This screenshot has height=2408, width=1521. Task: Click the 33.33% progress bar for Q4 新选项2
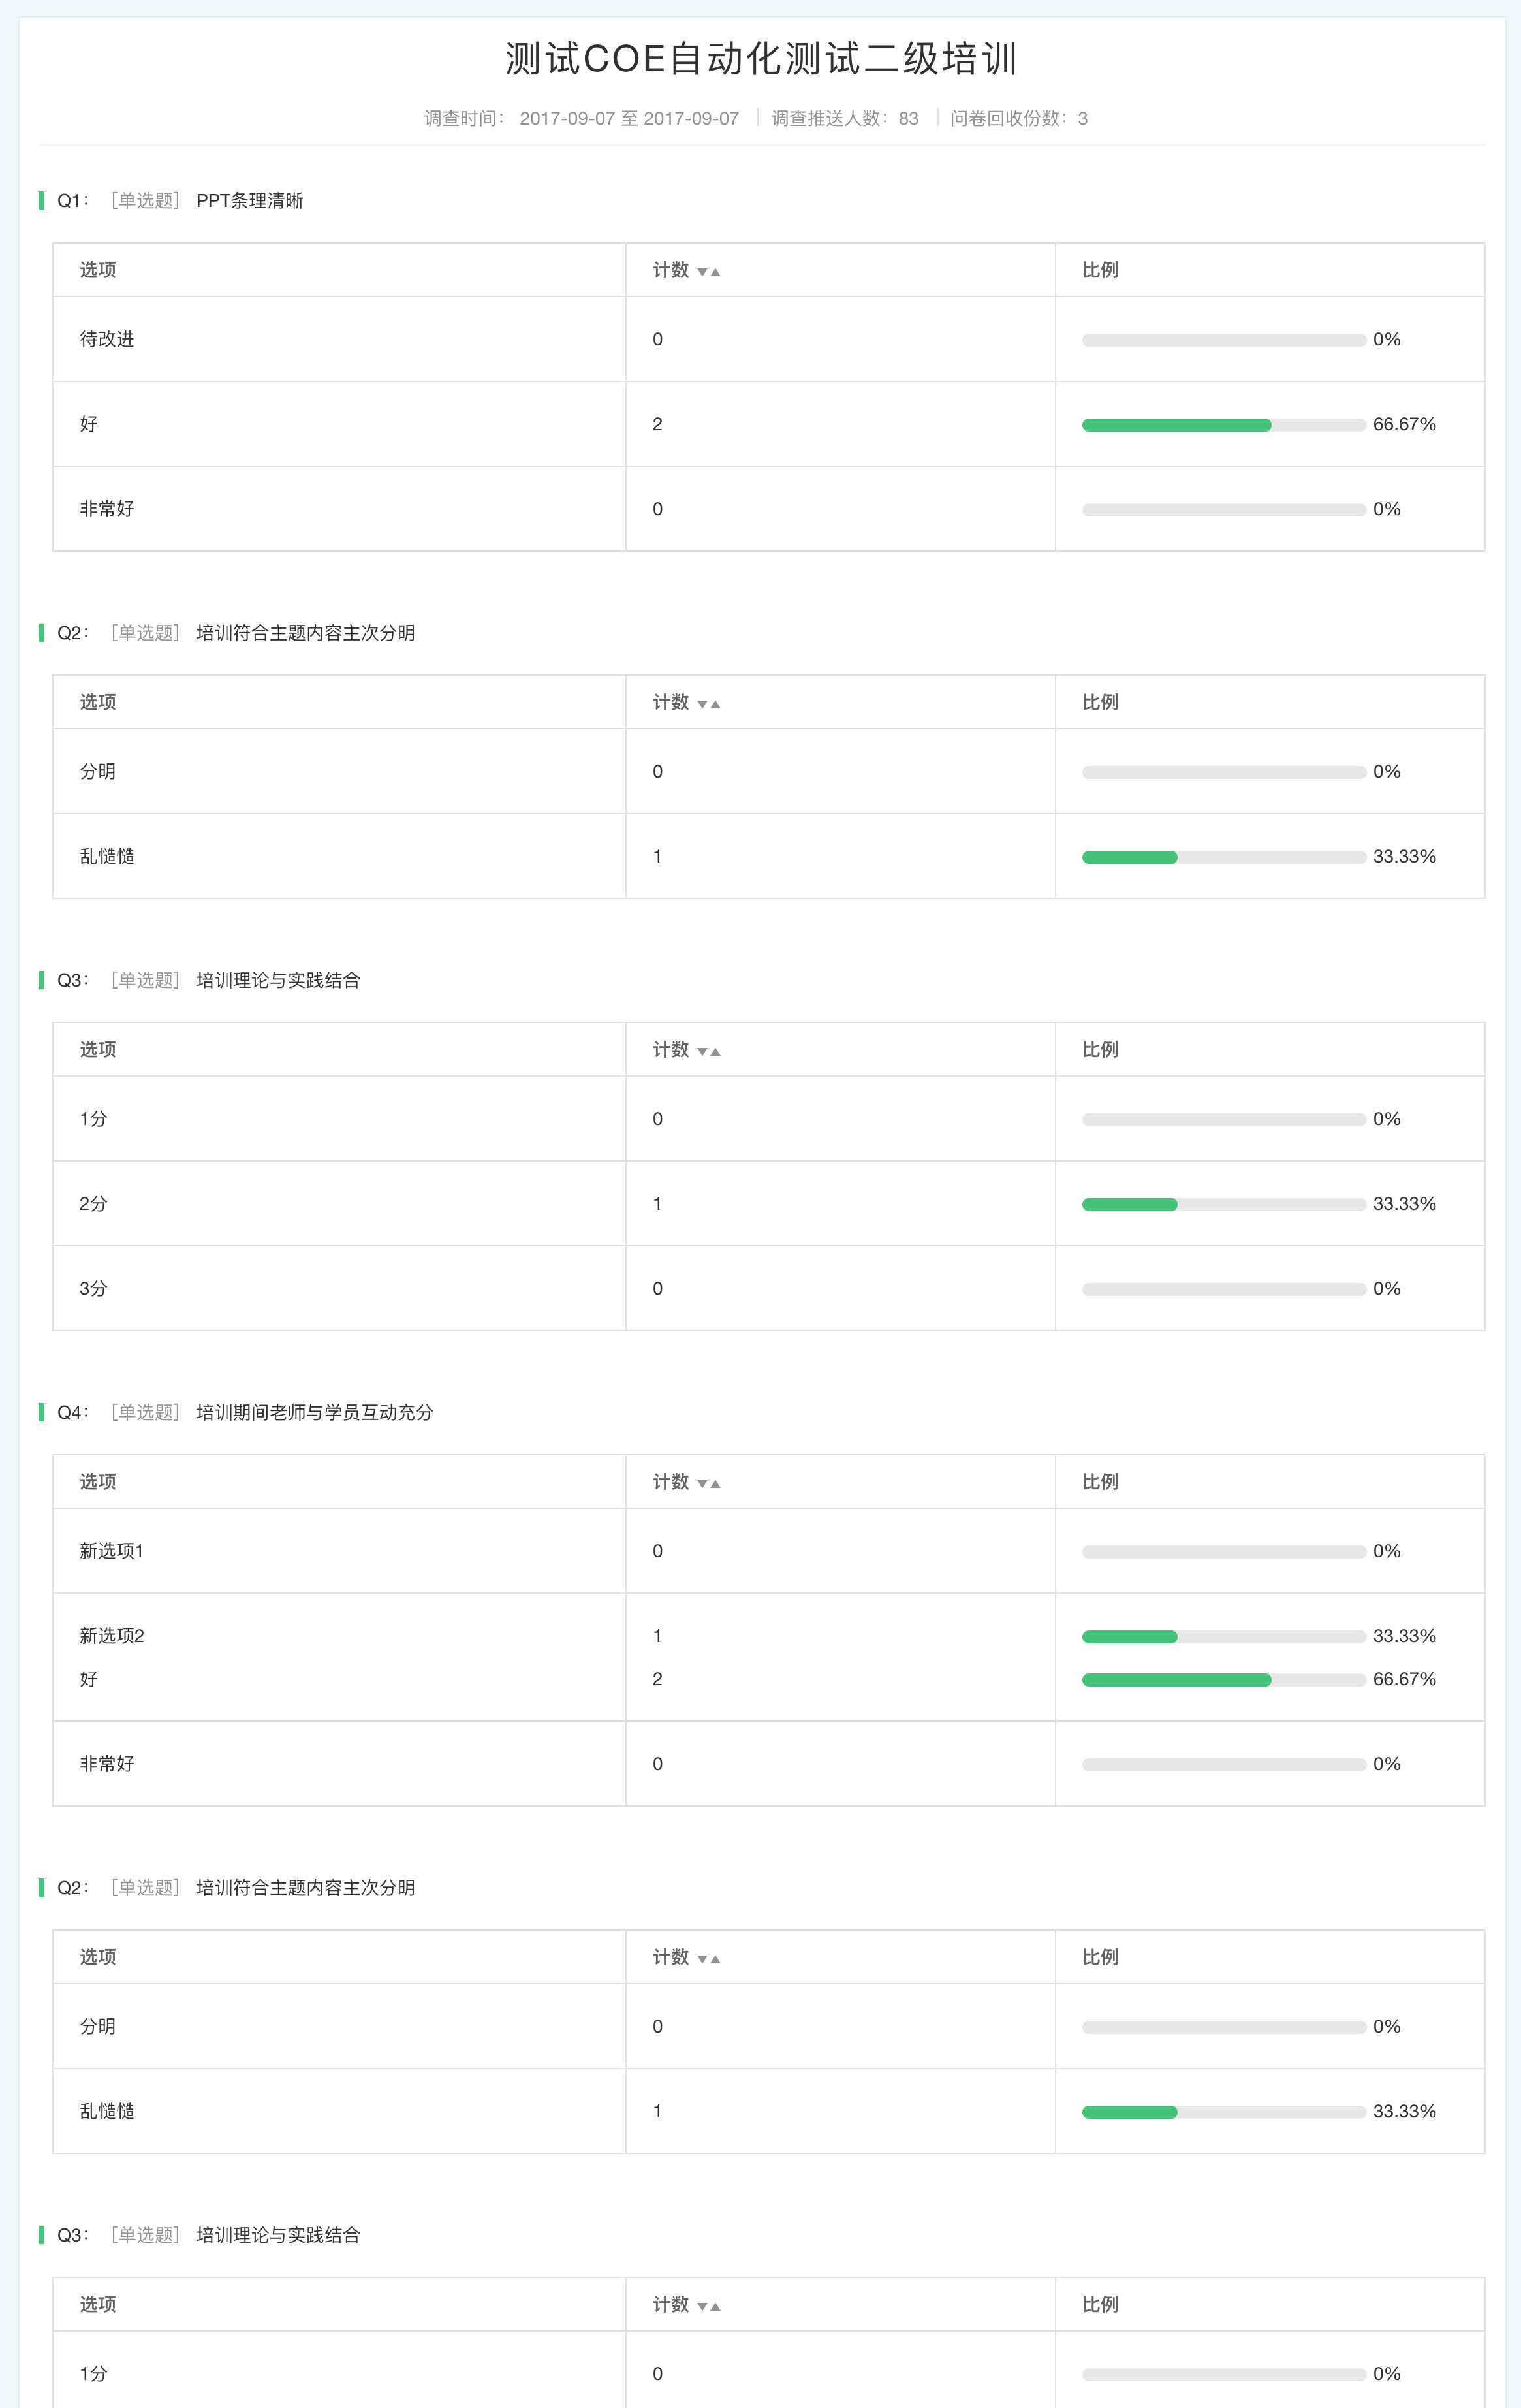click(x=1224, y=1637)
